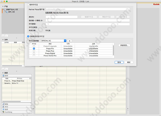This screenshot has height=116, width=161.
Task: Open the 版式 layout resource bar
Action: pos(17,109)
